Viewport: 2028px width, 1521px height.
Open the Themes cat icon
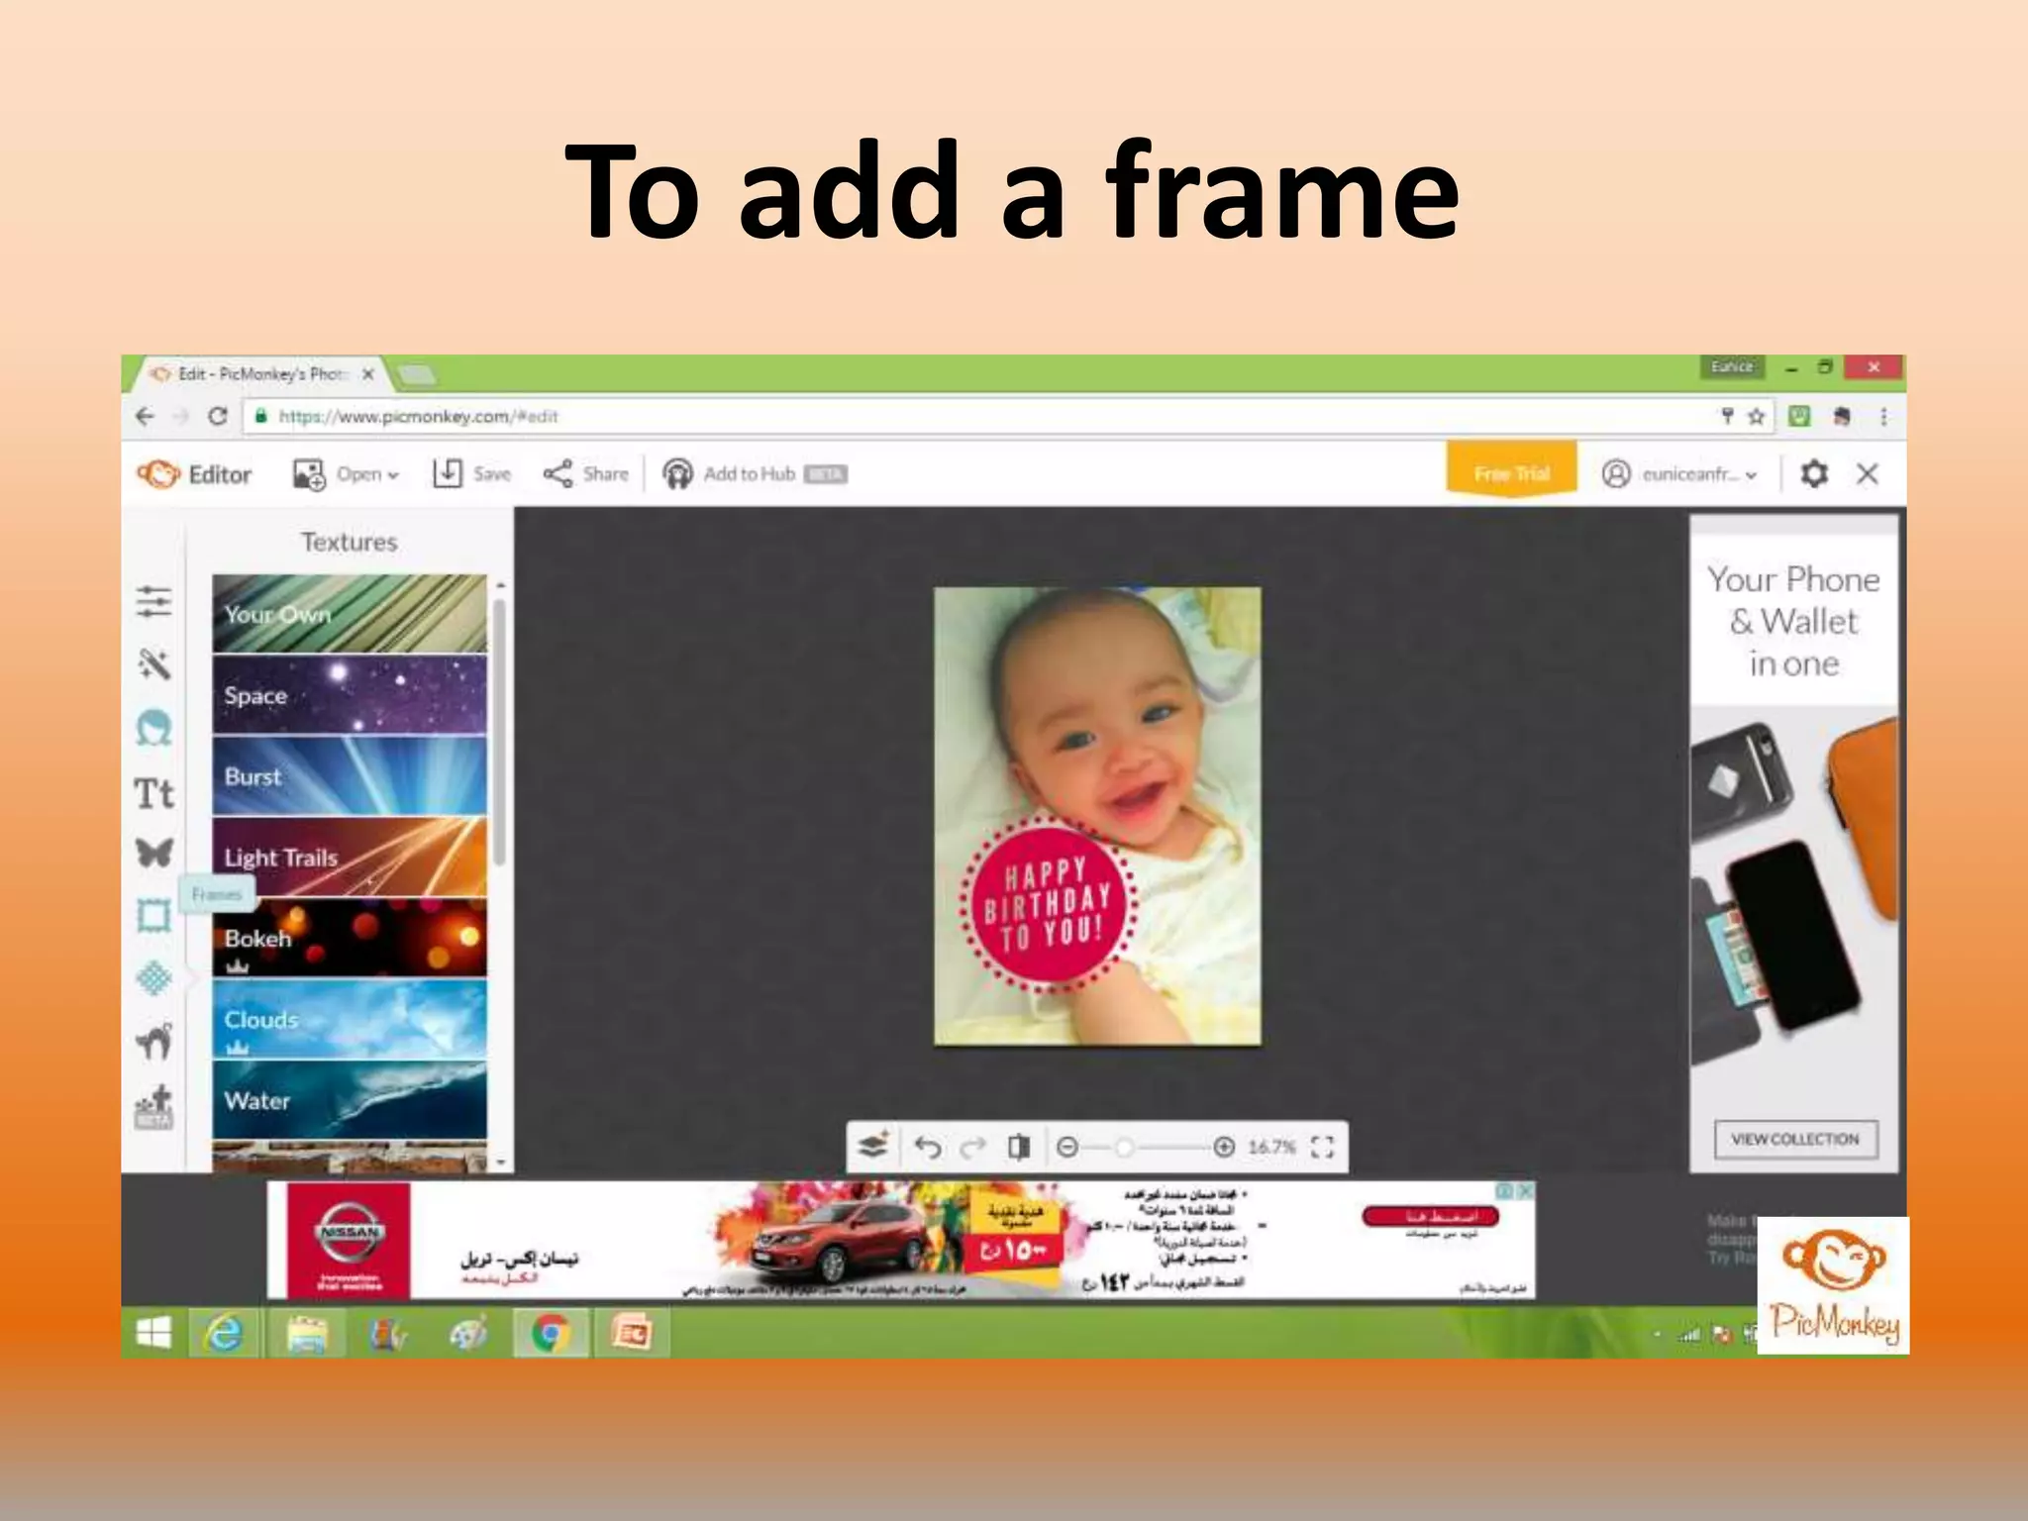153,1041
